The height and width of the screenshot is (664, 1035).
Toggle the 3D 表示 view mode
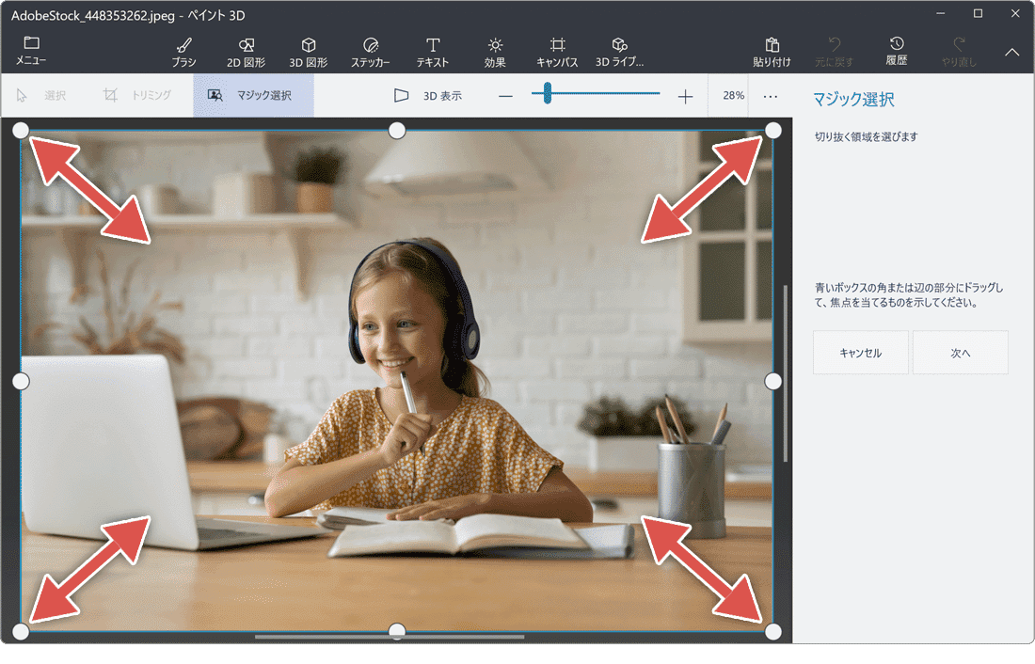(428, 96)
